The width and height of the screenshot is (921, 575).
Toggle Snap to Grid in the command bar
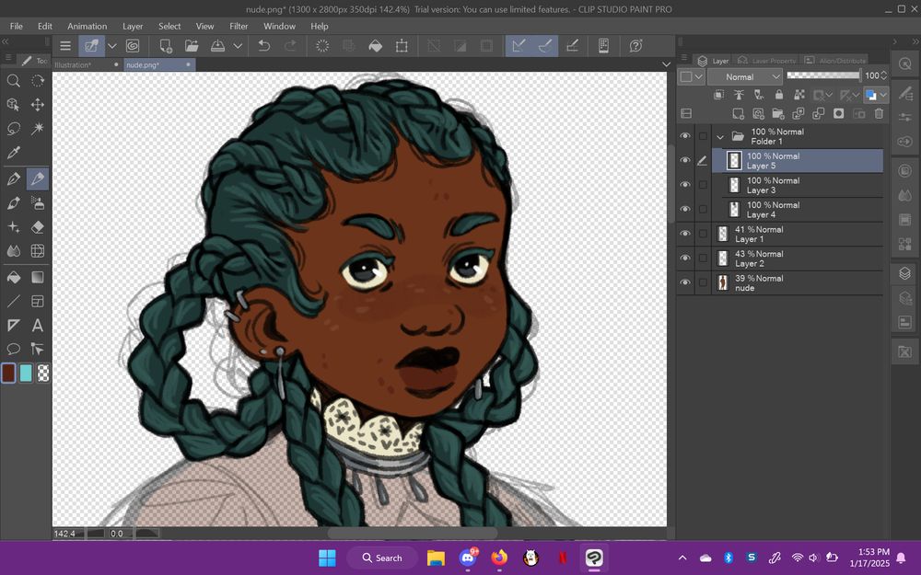pyautogui.click(x=572, y=46)
